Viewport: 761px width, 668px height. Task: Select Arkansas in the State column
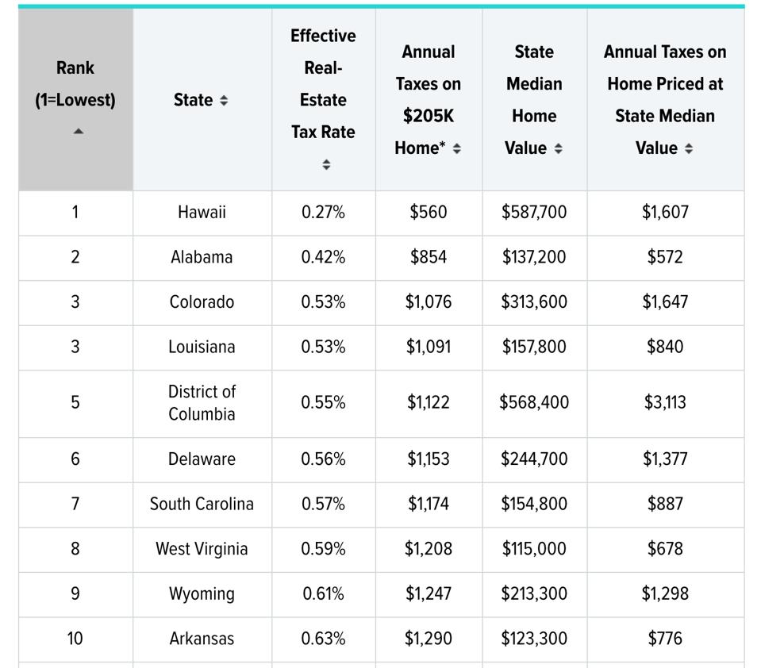[202, 639]
